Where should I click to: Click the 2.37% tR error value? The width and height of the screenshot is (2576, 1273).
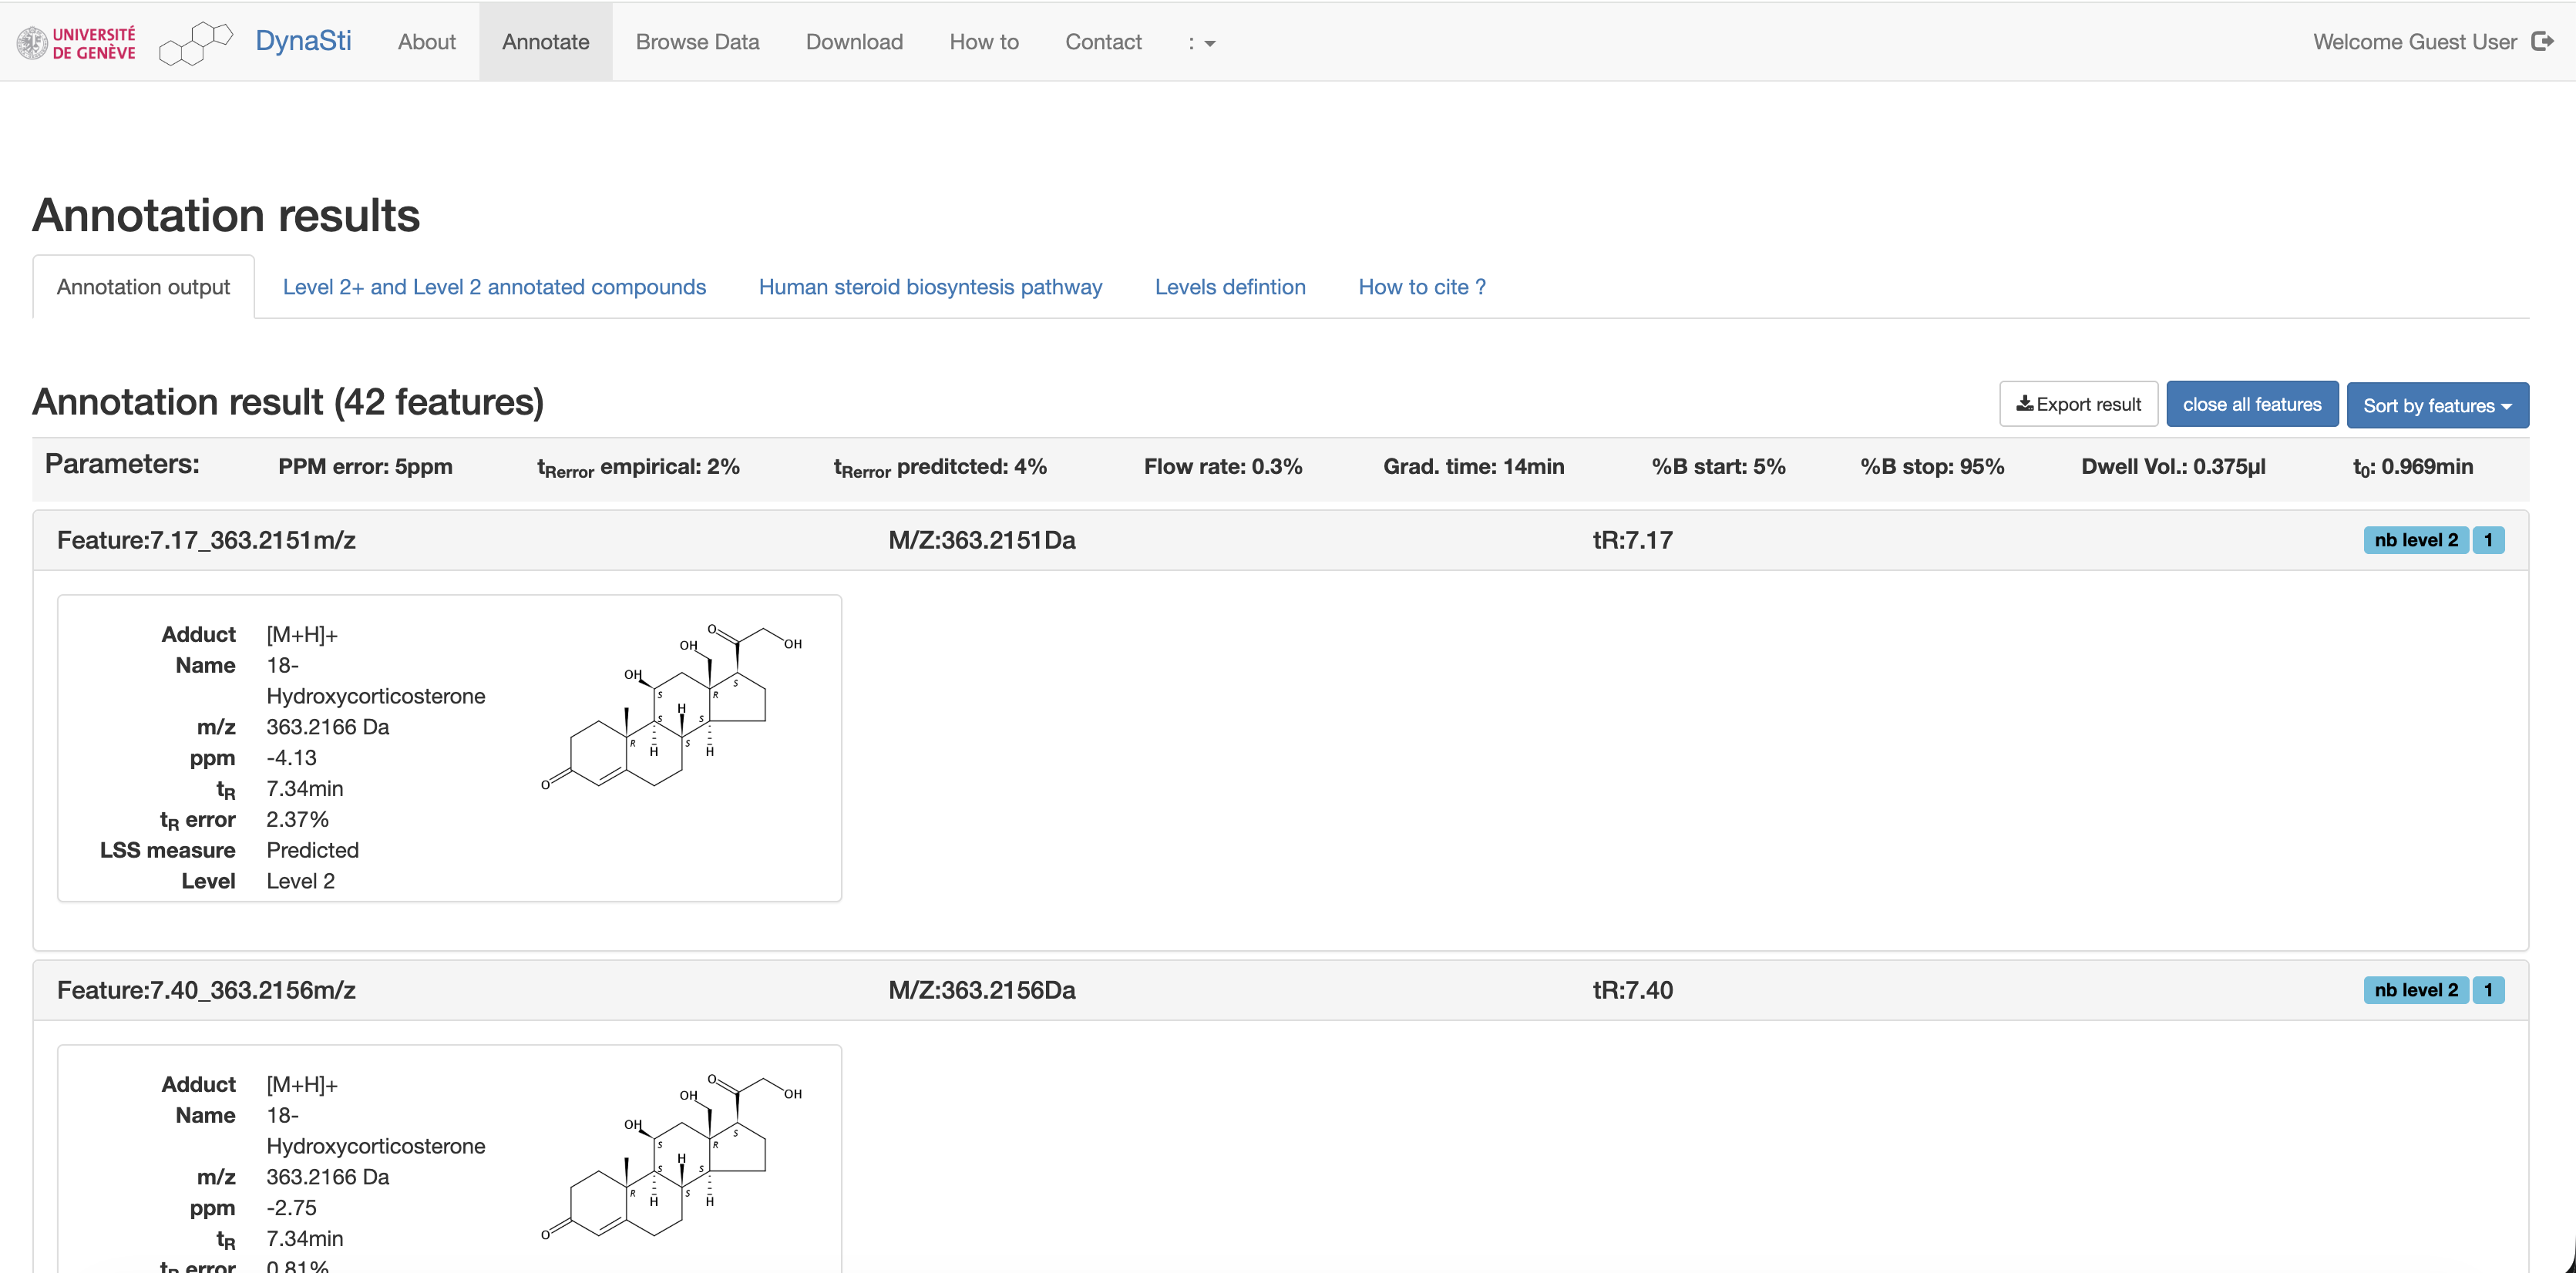click(x=297, y=819)
